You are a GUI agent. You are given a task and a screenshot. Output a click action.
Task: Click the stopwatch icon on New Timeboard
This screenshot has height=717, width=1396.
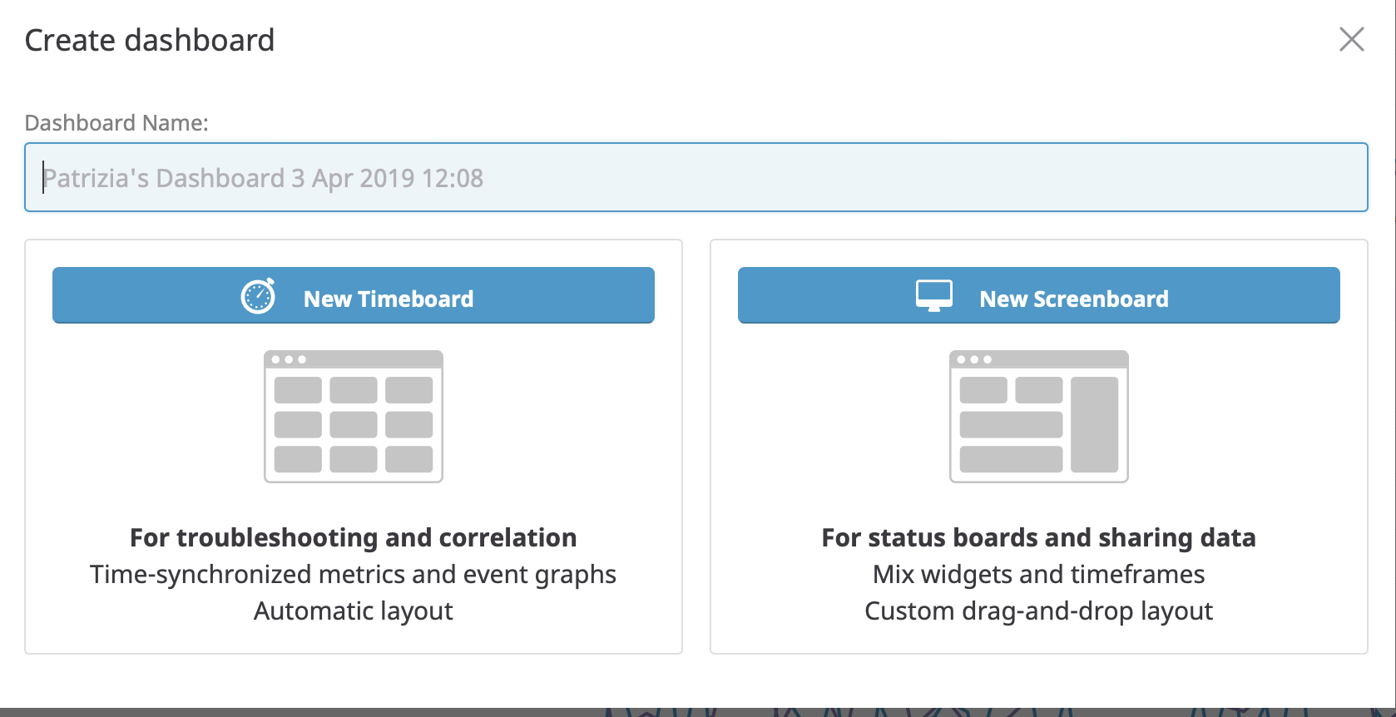click(x=258, y=295)
